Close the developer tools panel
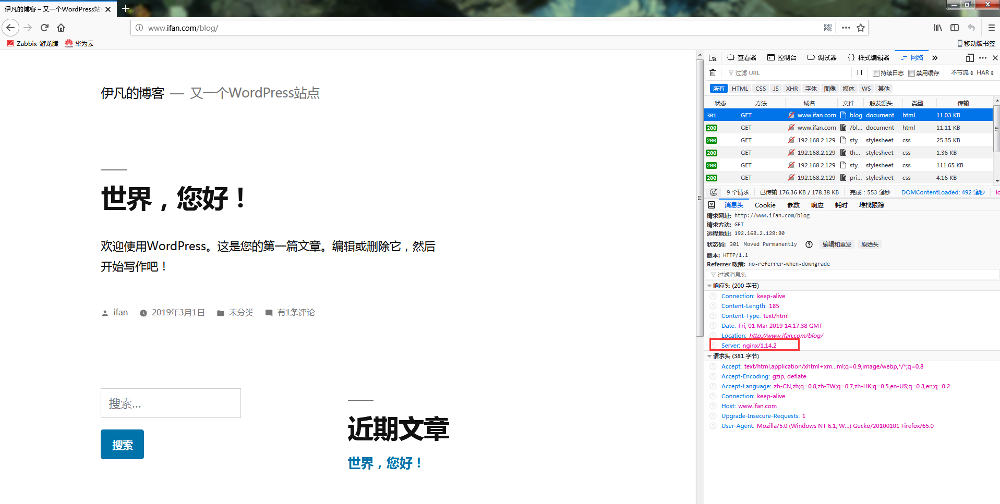 pos(995,58)
